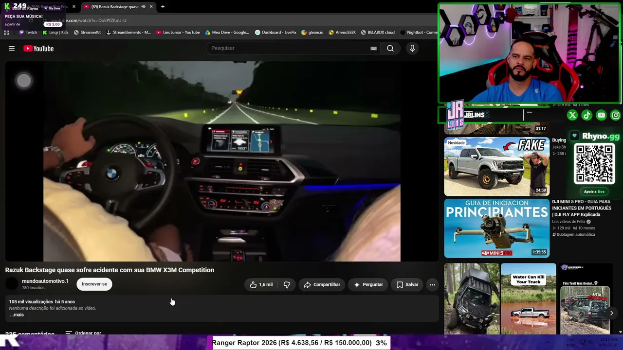This screenshot has width=623, height=350.
Task: Share the video via Compartilhar
Action: point(322,285)
